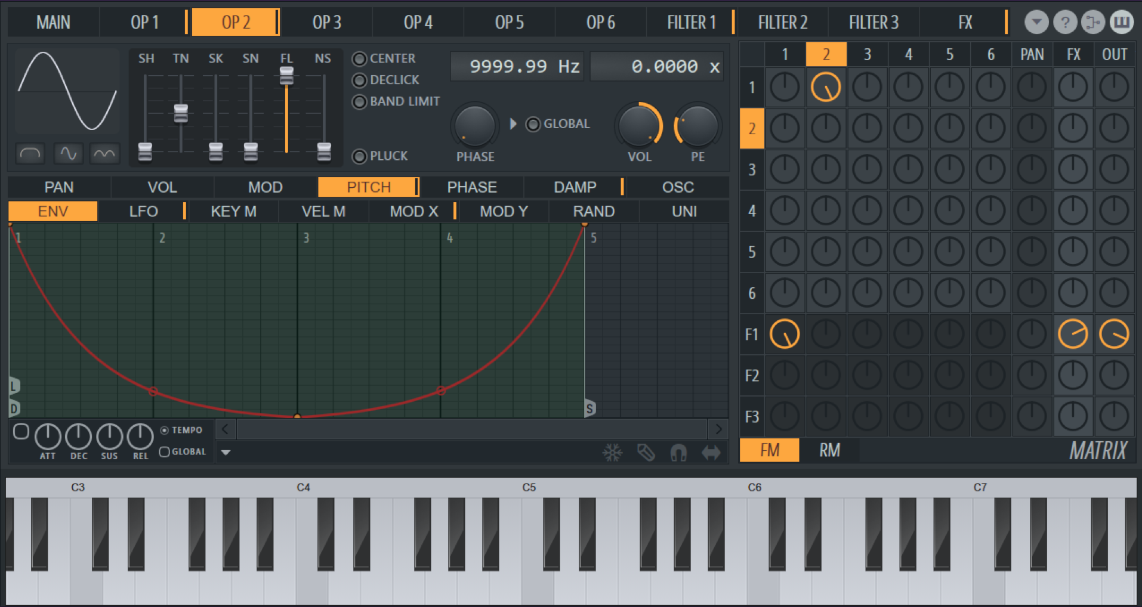1142x607 pixels.
Task: Click the REL envelope knob
Action: (x=140, y=437)
